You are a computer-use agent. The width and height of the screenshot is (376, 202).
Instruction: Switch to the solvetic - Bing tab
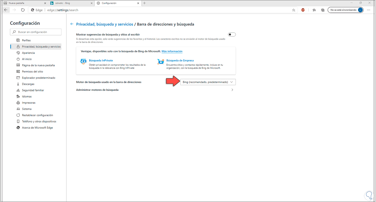click(x=71, y=3)
